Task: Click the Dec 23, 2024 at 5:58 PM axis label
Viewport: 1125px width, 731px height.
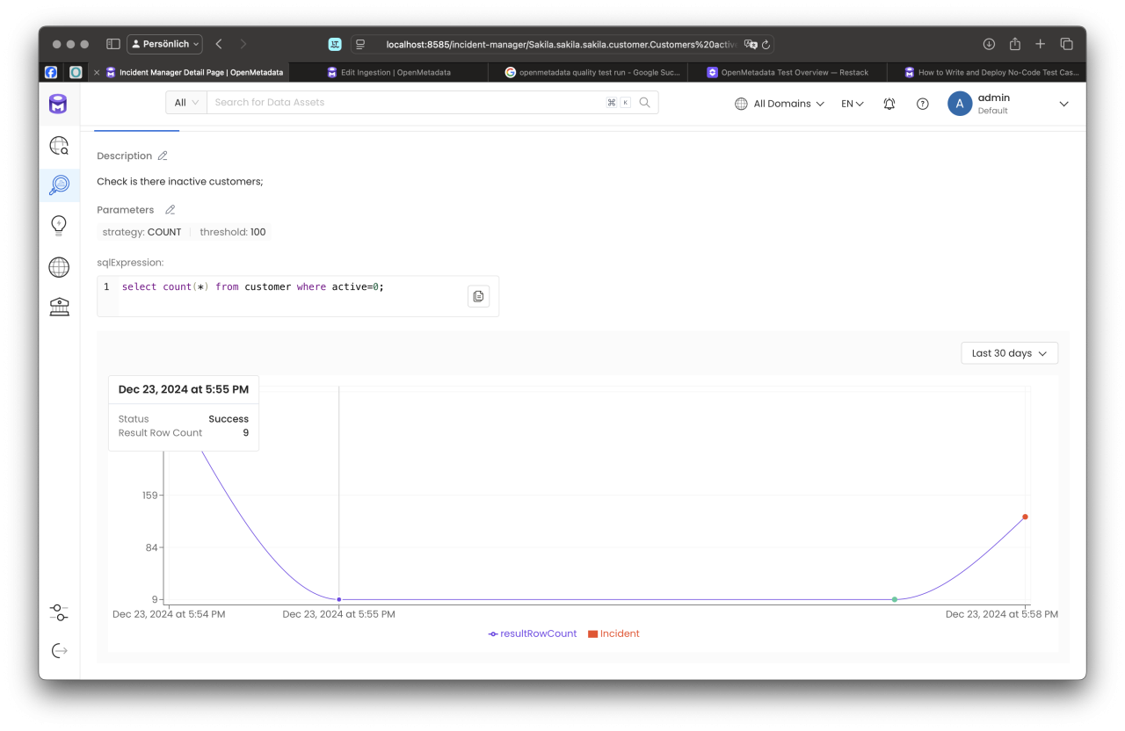Action: point(1002,614)
